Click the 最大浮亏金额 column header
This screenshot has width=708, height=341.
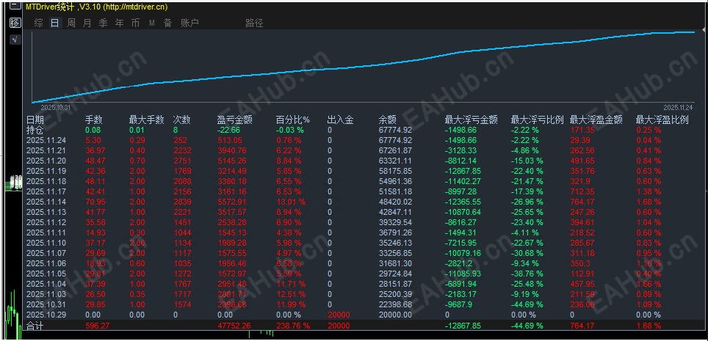coord(472,120)
